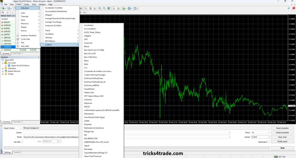Select the Cursor arrow tool
296x158 pixels.
click(3, 13)
